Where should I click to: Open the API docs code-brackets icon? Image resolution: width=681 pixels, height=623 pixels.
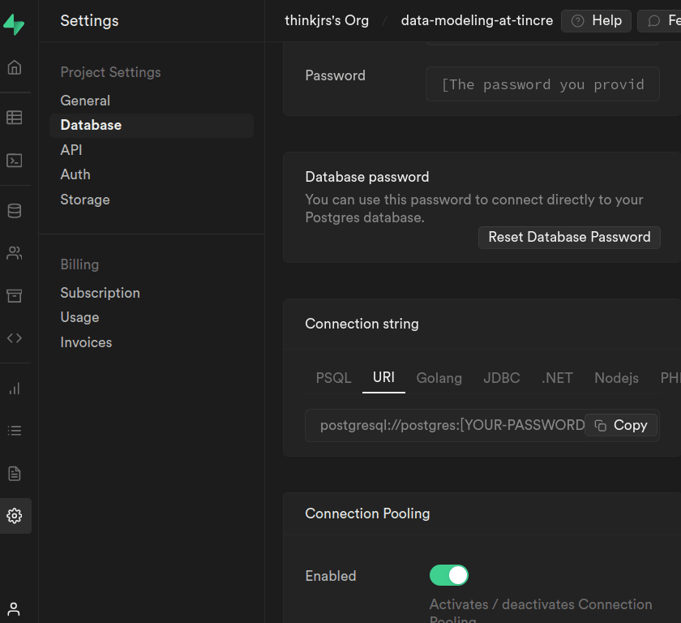(15, 337)
